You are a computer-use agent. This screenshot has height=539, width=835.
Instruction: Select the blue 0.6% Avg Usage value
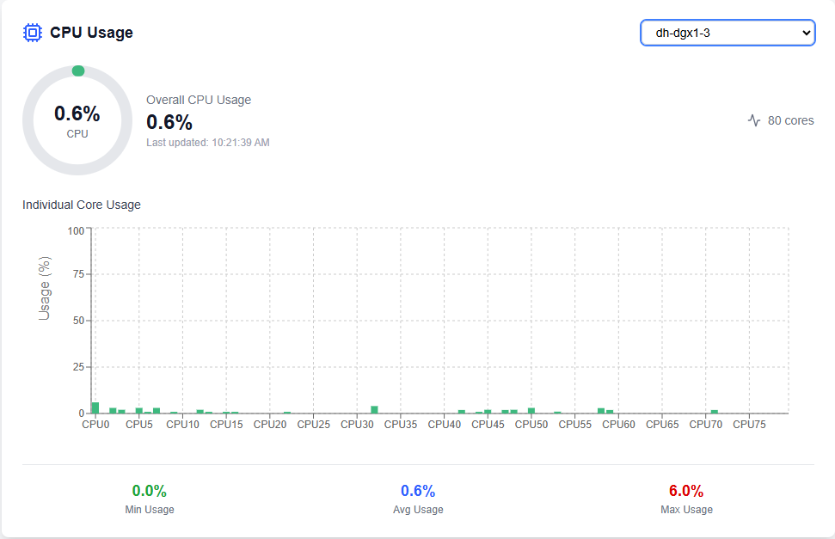coord(418,491)
